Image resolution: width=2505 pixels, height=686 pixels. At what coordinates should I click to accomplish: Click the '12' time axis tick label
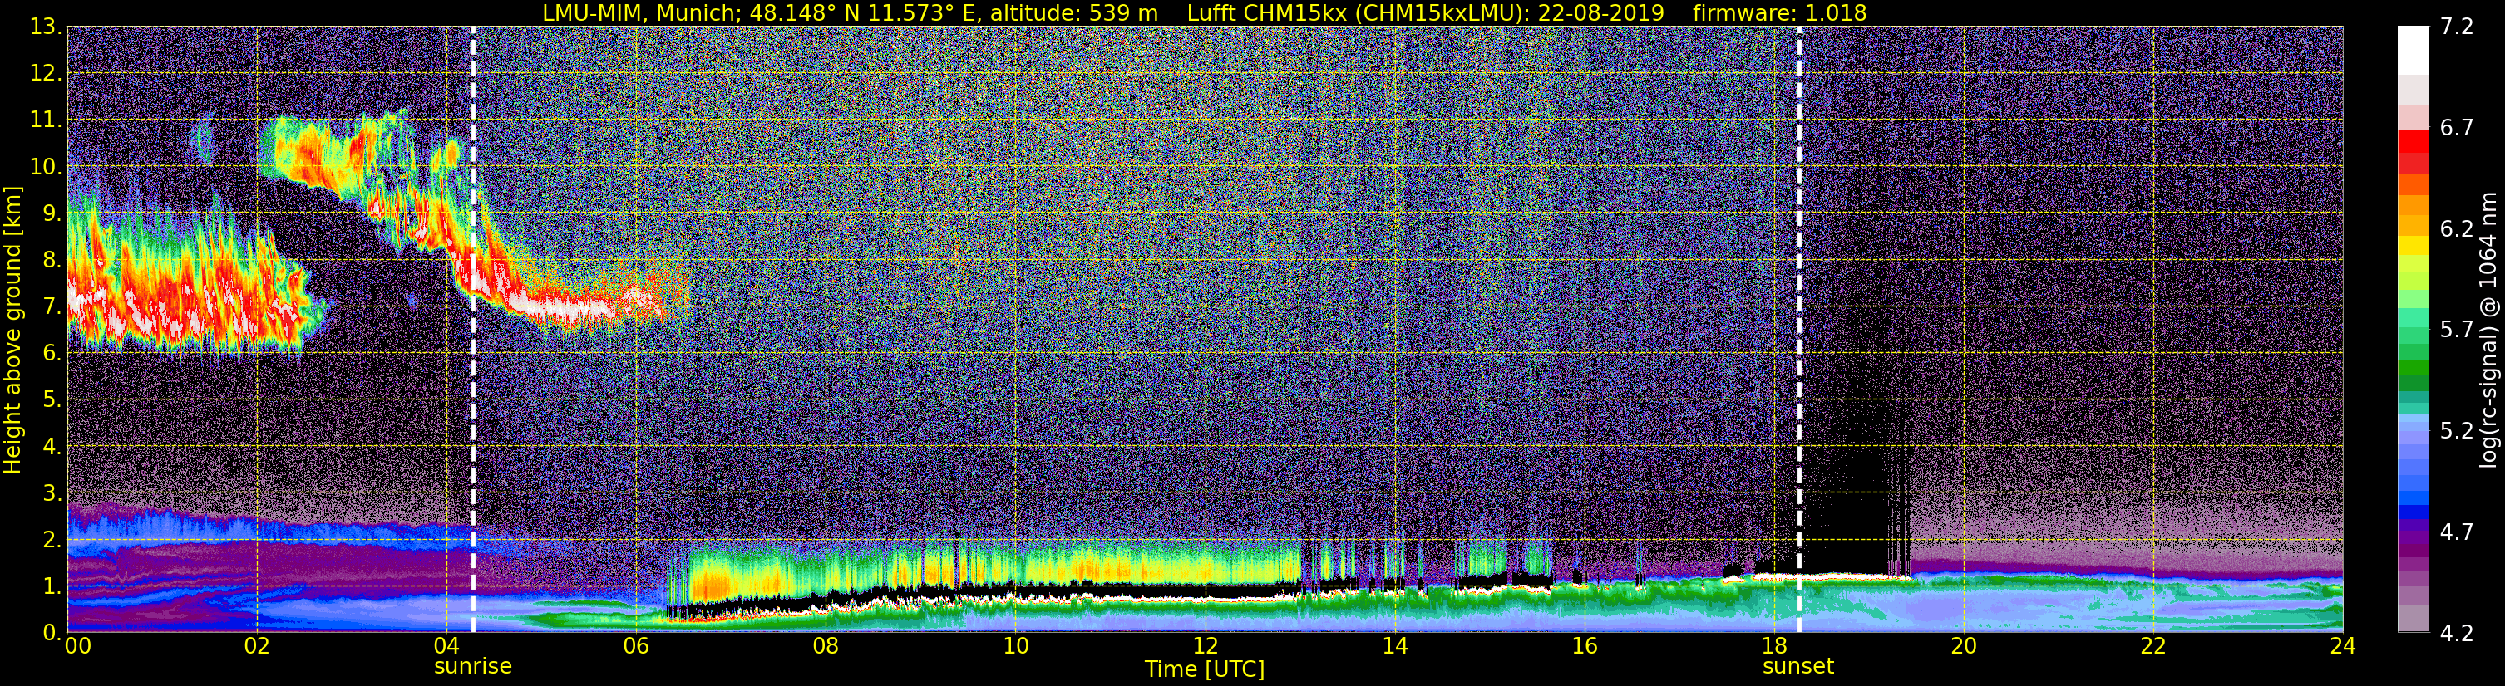1205,646
